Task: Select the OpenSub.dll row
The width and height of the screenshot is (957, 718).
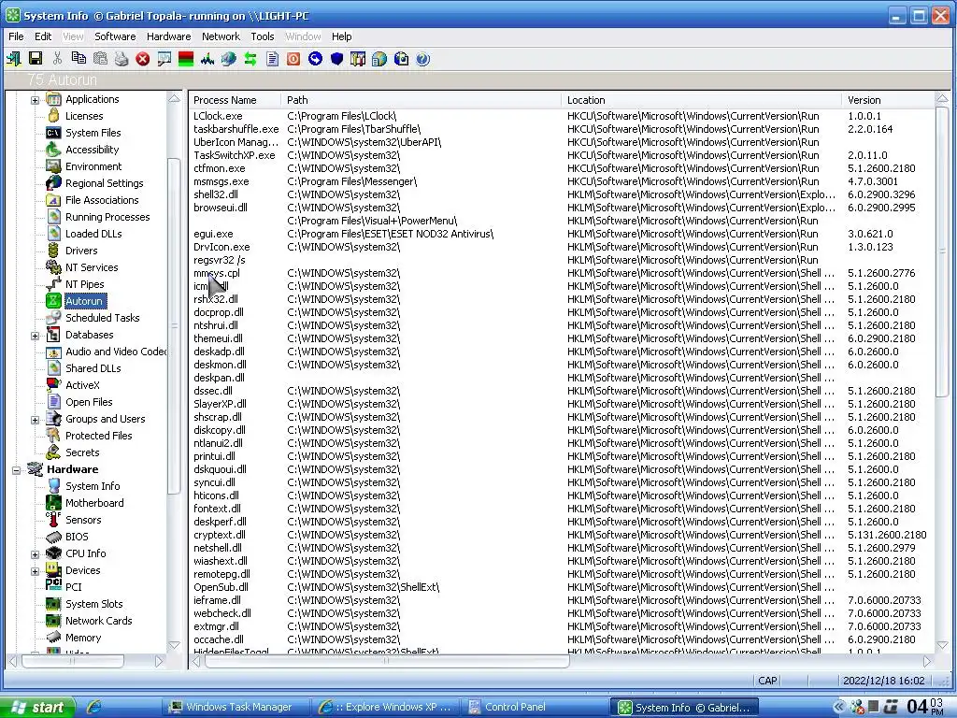Action: [x=562, y=587]
